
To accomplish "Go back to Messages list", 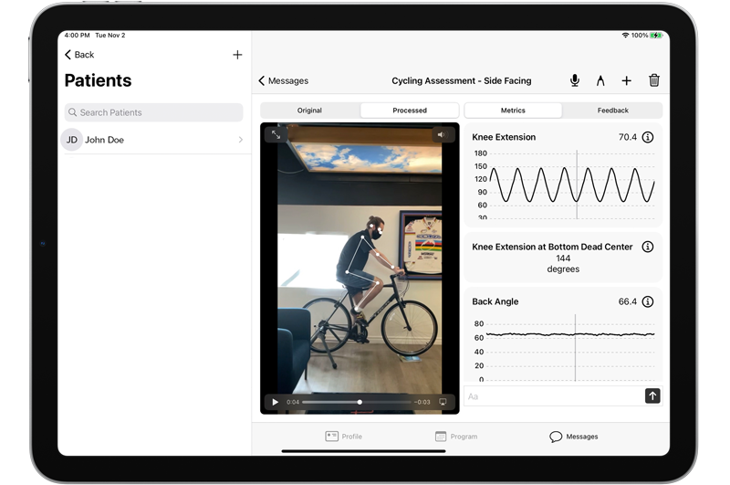I will click(284, 80).
